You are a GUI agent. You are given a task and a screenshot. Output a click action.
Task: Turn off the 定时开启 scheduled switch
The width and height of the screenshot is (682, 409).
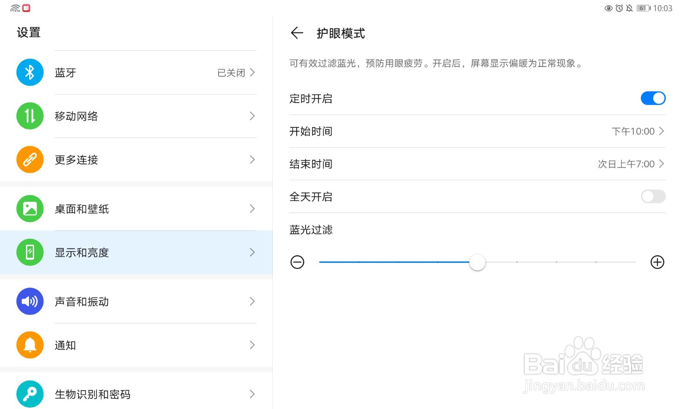coord(653,98)
